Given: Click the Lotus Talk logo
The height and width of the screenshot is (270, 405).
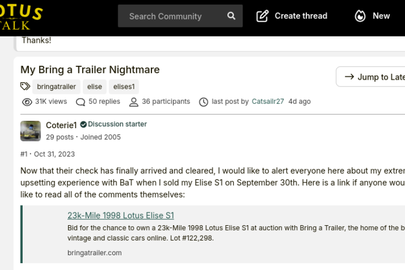Looking at the screenshot, I should pos(21,17).
